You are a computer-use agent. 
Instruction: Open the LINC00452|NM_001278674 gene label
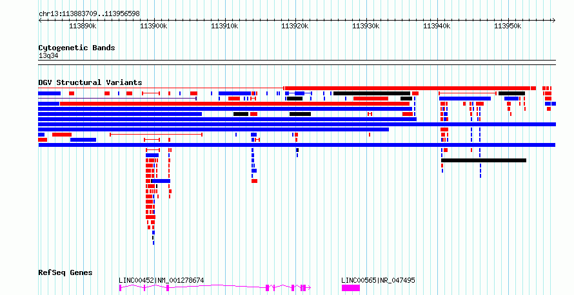(161, 280)
